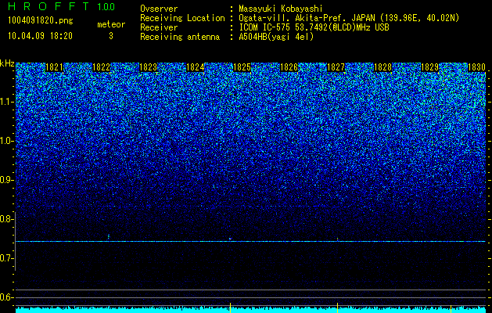Click the 0.6 kHz frequency label
This screenshot has width=492, height=313.
pos(7,297)
